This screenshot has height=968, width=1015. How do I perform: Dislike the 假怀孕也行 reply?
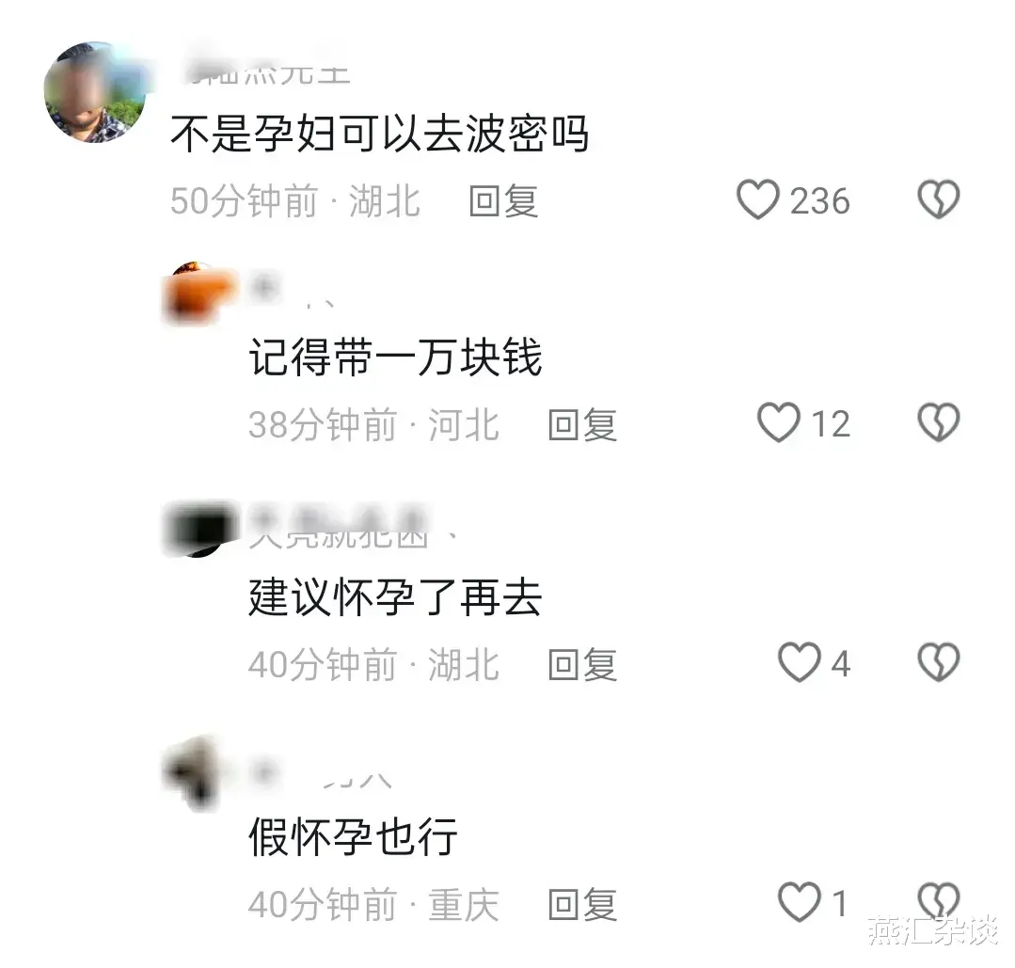(x=939, y=900)
